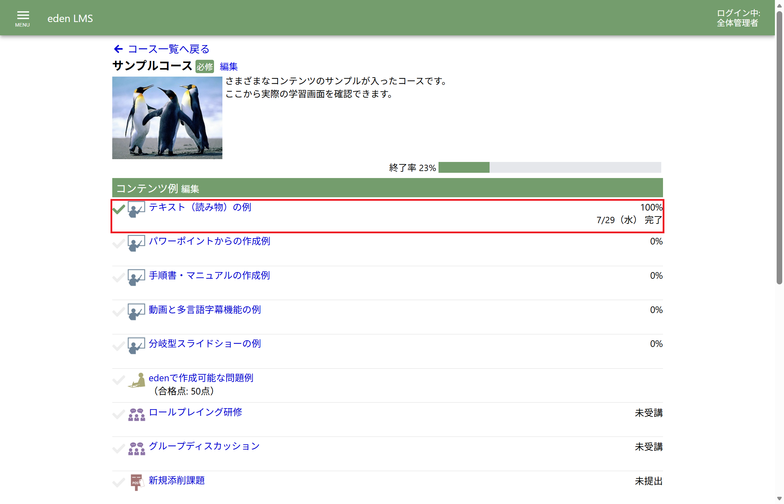Image resolution: width=784 pixels, height=504 pixels.
Task: Click grey checkmark of 手順書・マニュアルの作成例
Action: 119,278
